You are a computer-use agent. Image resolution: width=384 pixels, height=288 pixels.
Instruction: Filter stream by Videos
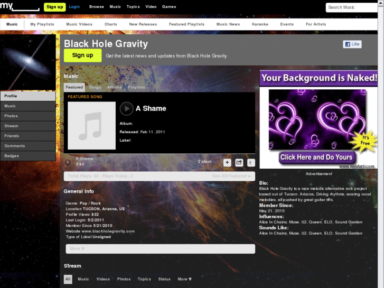103,279
